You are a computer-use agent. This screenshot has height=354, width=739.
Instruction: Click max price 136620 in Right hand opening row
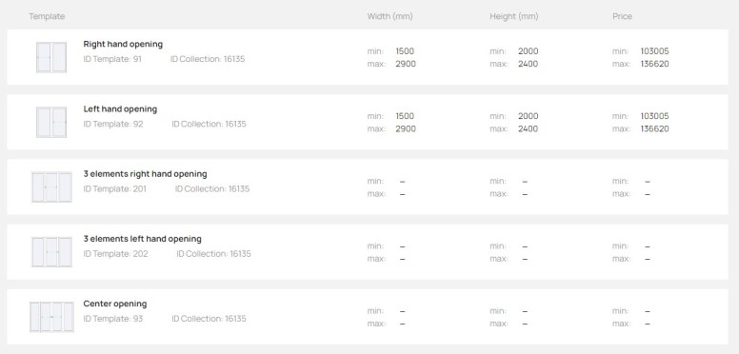tap(654, 64)
